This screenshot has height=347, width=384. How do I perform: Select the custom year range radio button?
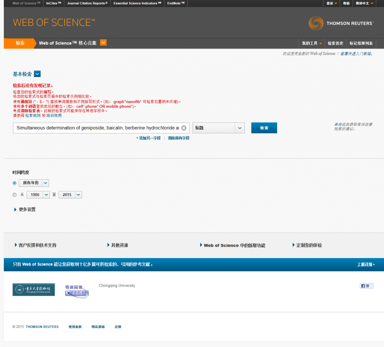coord(14,195)
